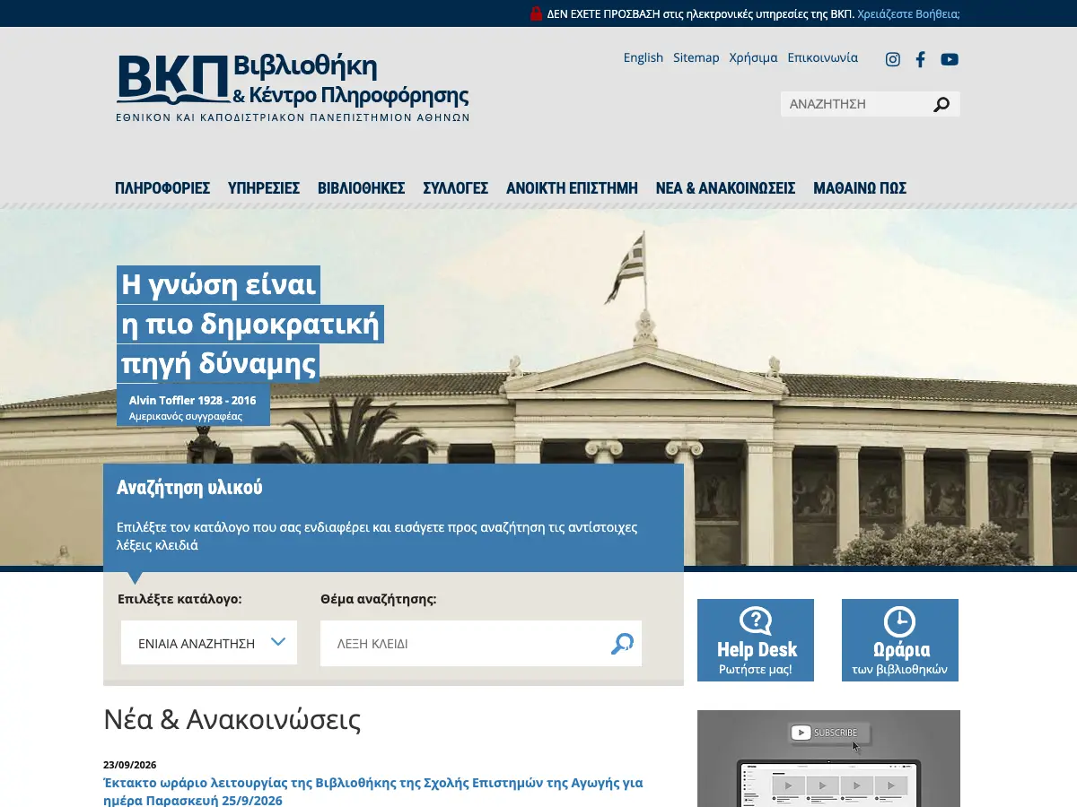Click the clock icon for library hours
This screenshot has height=807, width=1077.
coord(899,621)
